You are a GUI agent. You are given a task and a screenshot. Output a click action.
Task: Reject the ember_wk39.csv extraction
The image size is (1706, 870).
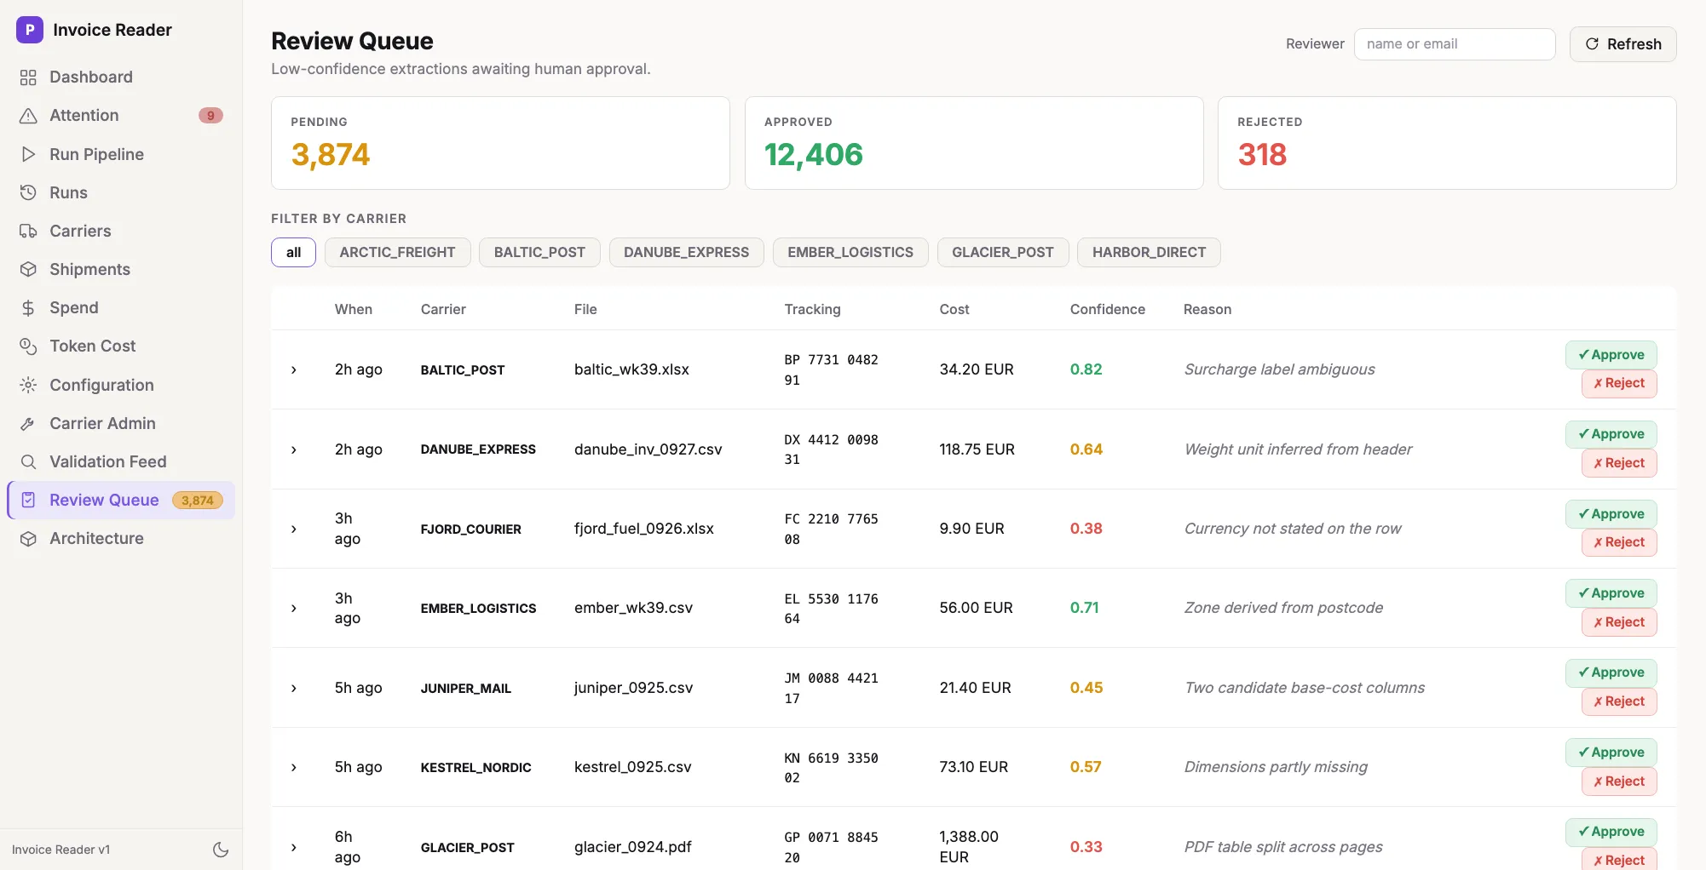tap(1619, 622)
